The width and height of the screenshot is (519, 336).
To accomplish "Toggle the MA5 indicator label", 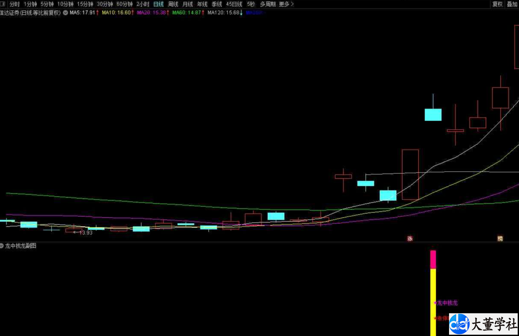I will point(82,13).
